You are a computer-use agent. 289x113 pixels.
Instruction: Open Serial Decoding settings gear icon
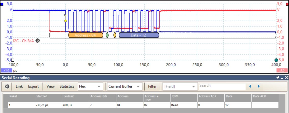7,86
